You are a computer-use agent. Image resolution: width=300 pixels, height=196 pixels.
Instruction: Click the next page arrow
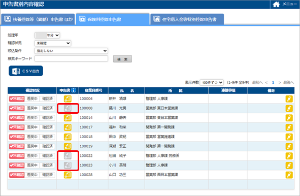click(x=280, y=82)
